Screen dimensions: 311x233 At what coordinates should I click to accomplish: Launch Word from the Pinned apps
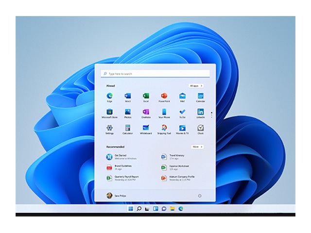[128, 96]
